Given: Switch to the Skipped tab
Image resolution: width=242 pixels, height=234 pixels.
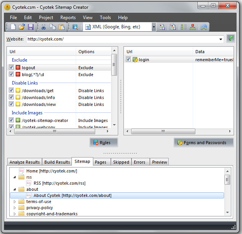Looking at the screenshot, I should click(121, 162).
